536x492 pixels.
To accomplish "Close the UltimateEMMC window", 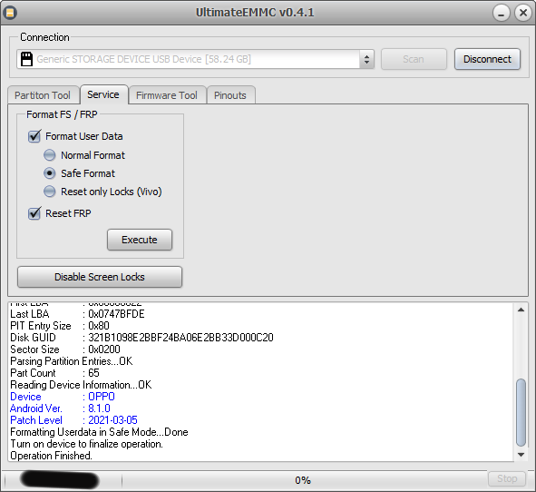I will (x=523, y=13).
